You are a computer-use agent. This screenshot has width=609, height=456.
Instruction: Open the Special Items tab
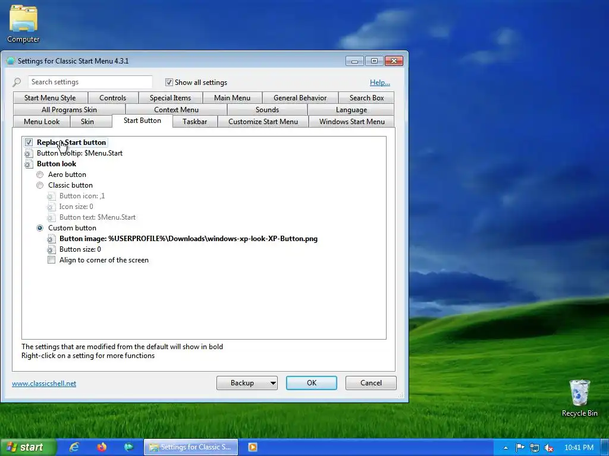pyautogui.click(x=170, y=98)
